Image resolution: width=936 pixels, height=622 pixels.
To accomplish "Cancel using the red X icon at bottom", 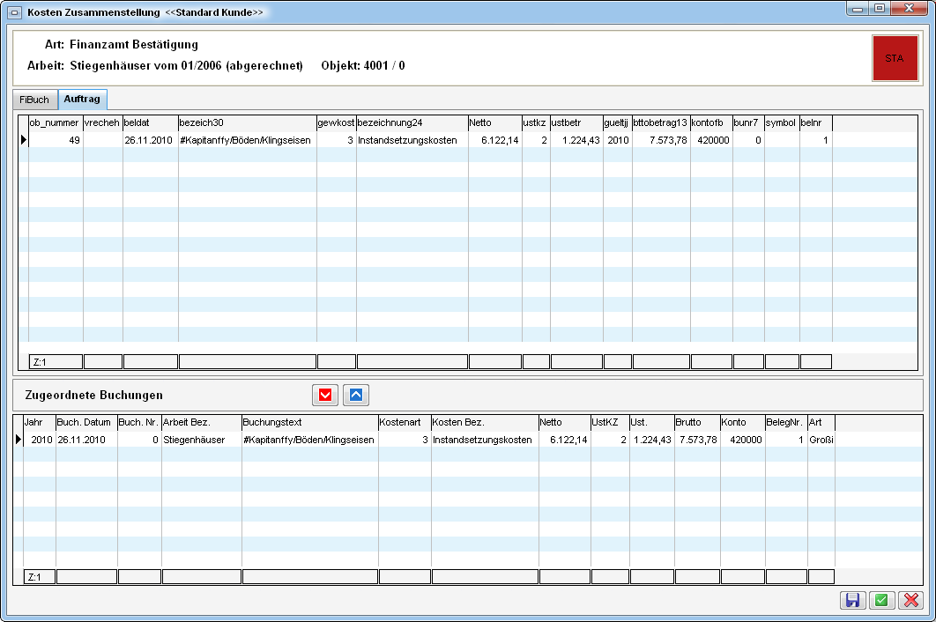I will (x=910, y=600).
